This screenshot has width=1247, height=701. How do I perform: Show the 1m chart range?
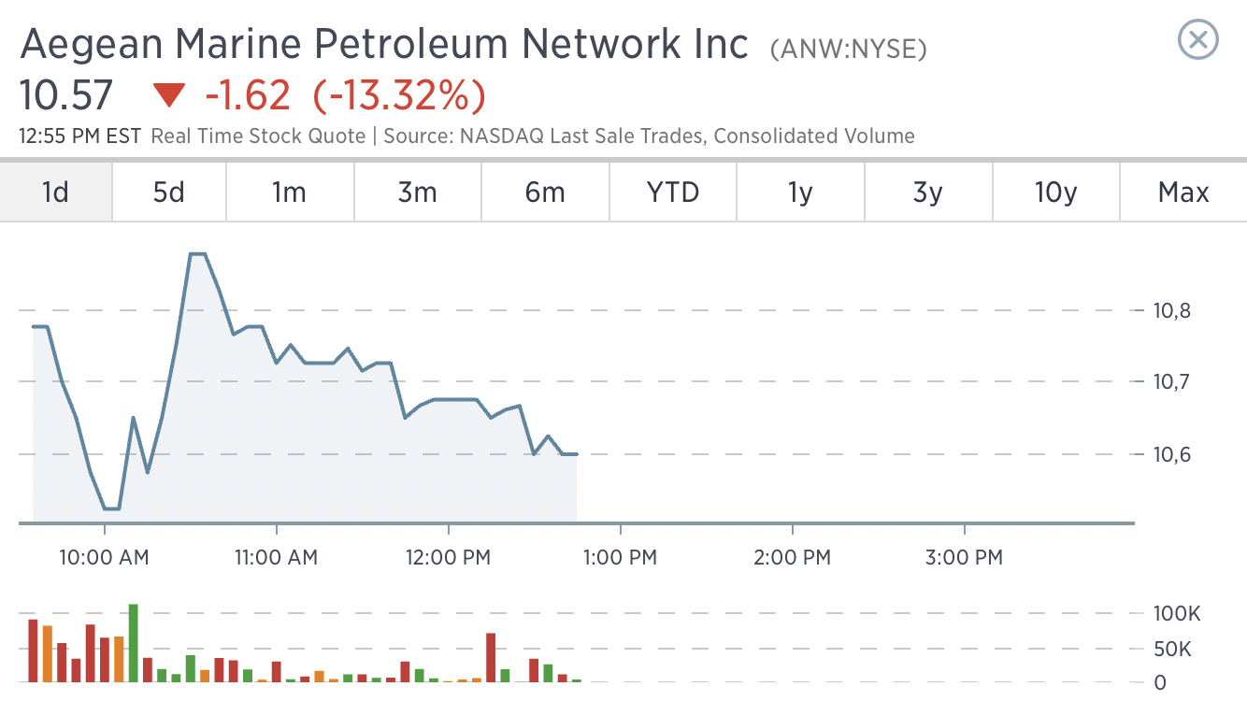[x=290, y=192]
